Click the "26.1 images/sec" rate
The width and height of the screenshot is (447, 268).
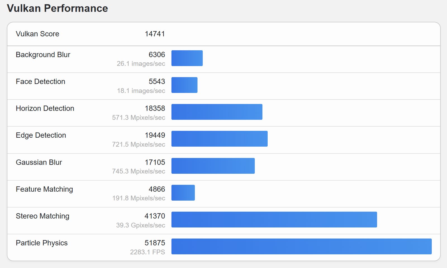[141, 64]
